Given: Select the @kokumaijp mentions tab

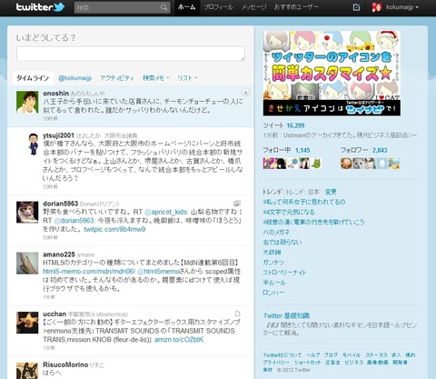Looking at the screenshot, I should click(x=74, y=78).
